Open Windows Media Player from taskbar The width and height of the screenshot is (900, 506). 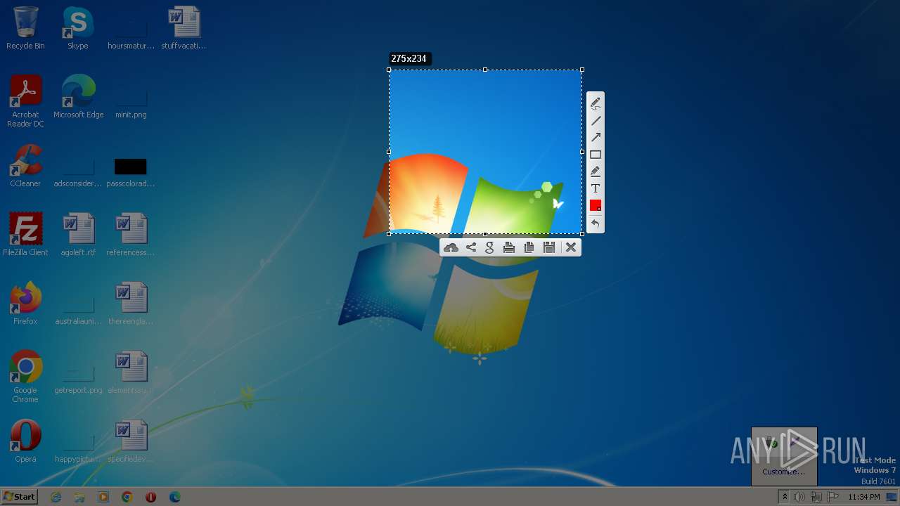pyautogui.click(x=103, y=497)
